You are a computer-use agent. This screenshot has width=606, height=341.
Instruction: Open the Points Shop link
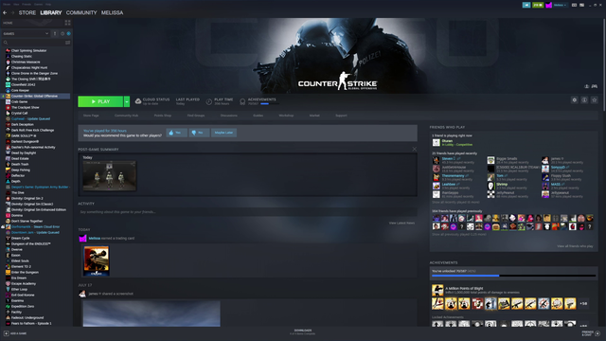pyautogui.click(x=162, y=116)
